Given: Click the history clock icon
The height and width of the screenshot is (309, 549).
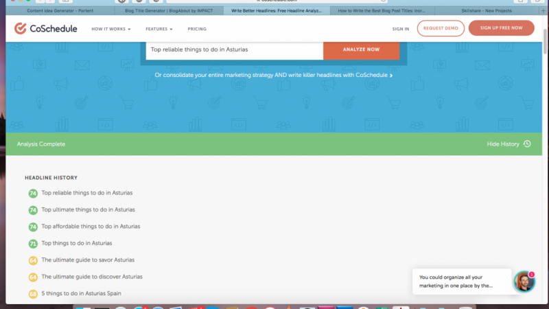Looking at the screenshot, I should click(527, 144).
